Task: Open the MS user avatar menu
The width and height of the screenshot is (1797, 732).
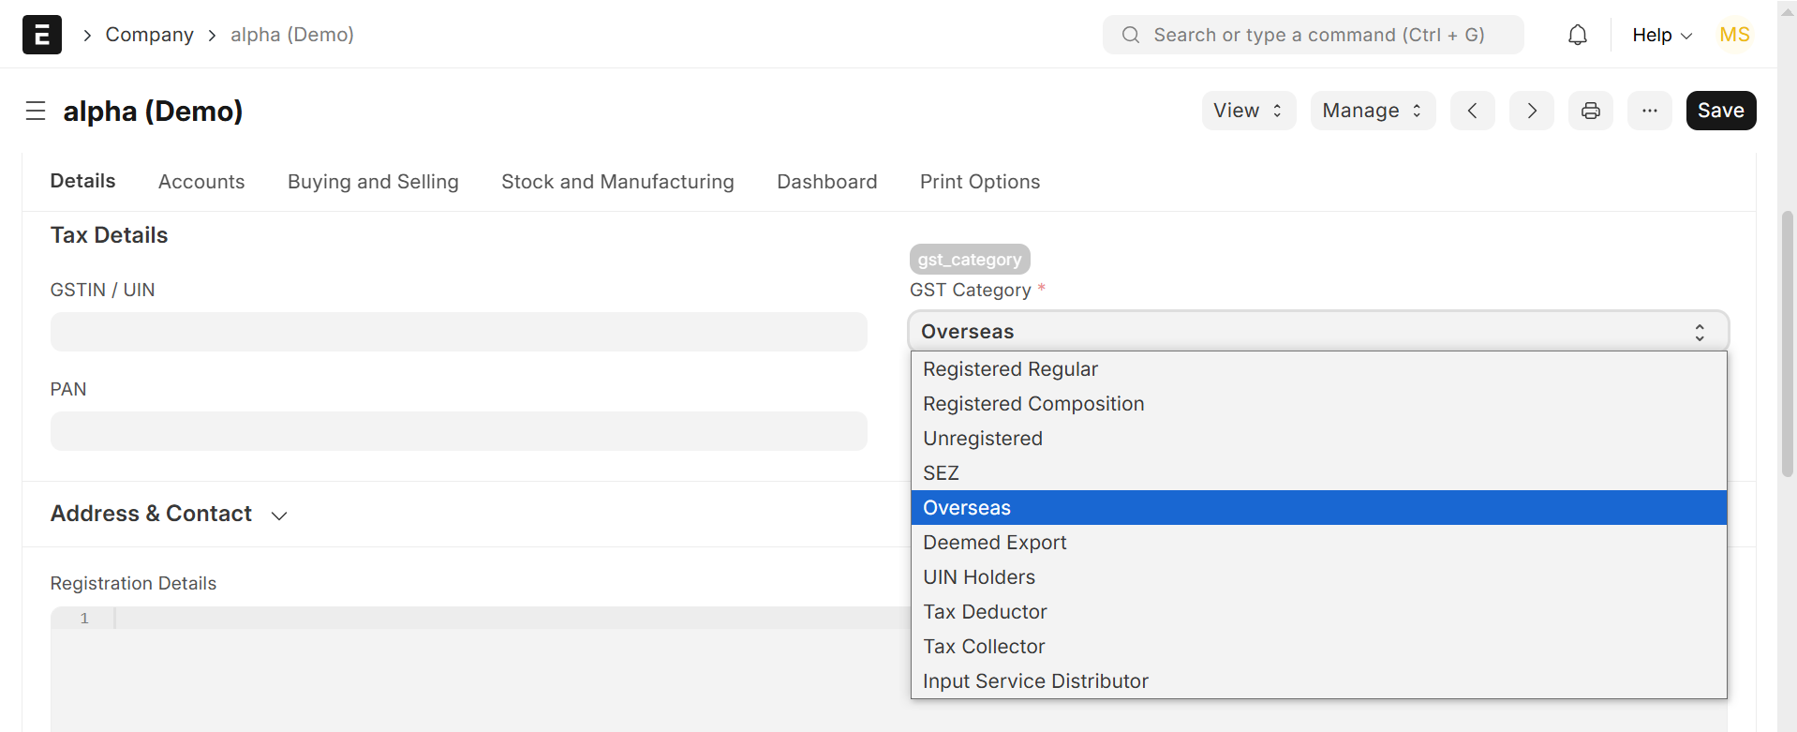Action: click(x=1734, y=35)
